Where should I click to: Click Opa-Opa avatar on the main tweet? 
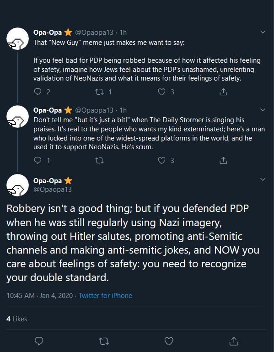click(17, 185)
